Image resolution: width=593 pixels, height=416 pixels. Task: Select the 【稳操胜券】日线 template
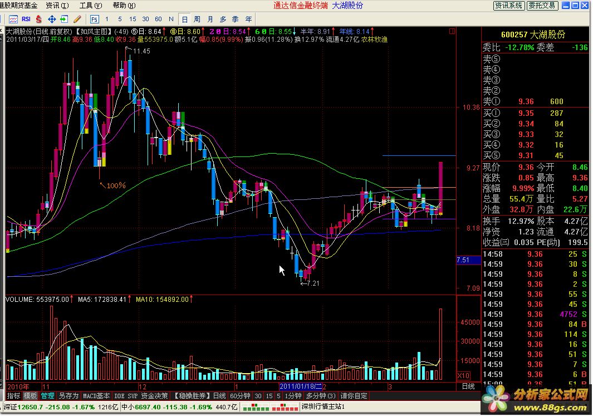pyautogui.click(x=199, y=396)
